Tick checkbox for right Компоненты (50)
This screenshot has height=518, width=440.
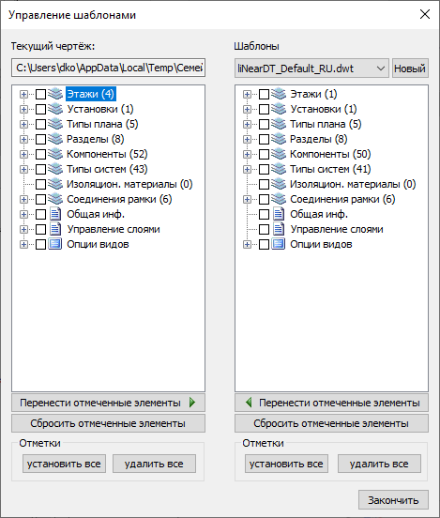click(264, 154)
